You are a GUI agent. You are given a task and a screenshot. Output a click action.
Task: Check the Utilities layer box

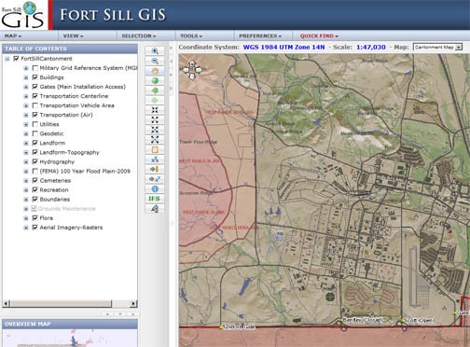click(35, 124)
